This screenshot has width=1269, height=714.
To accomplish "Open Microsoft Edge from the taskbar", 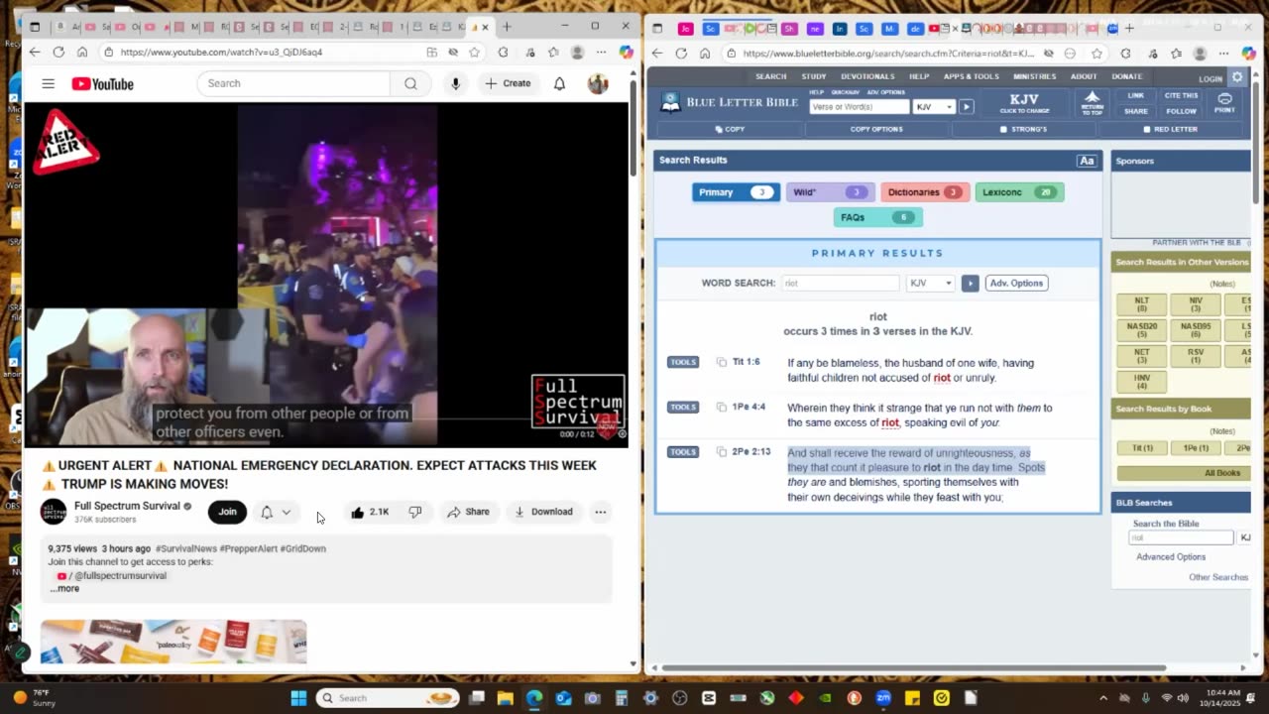I will [534, 698].
